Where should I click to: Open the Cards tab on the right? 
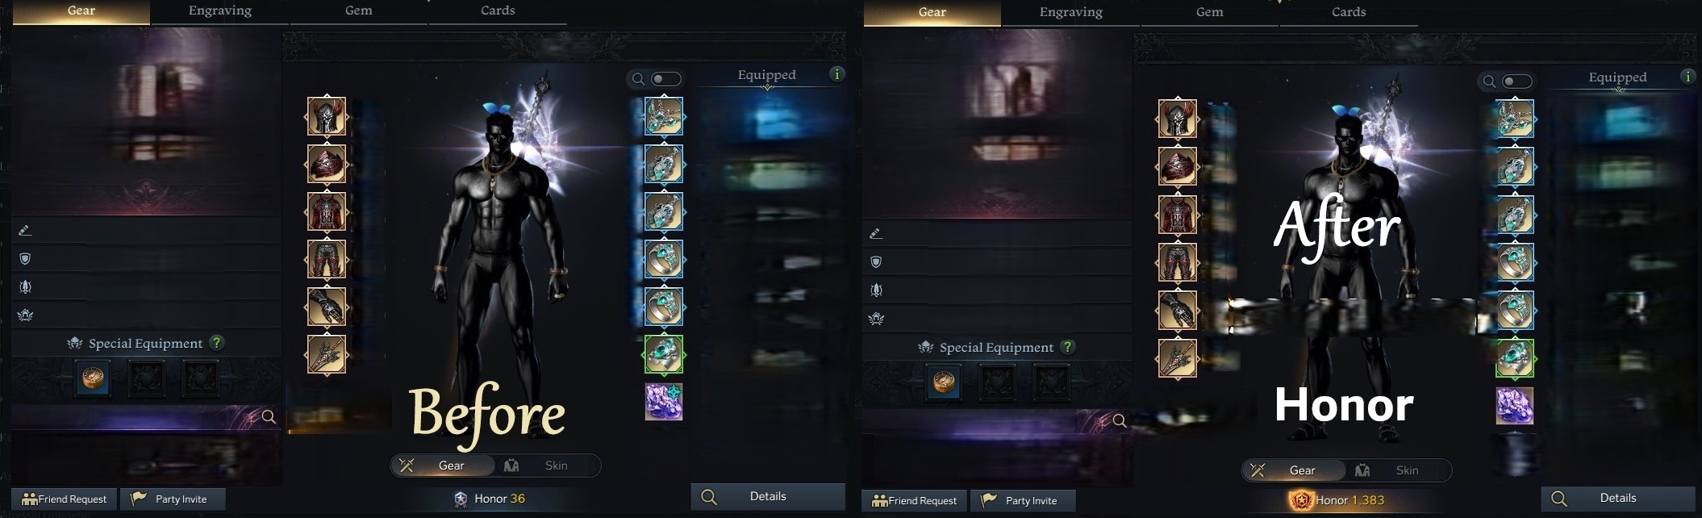1349,12
